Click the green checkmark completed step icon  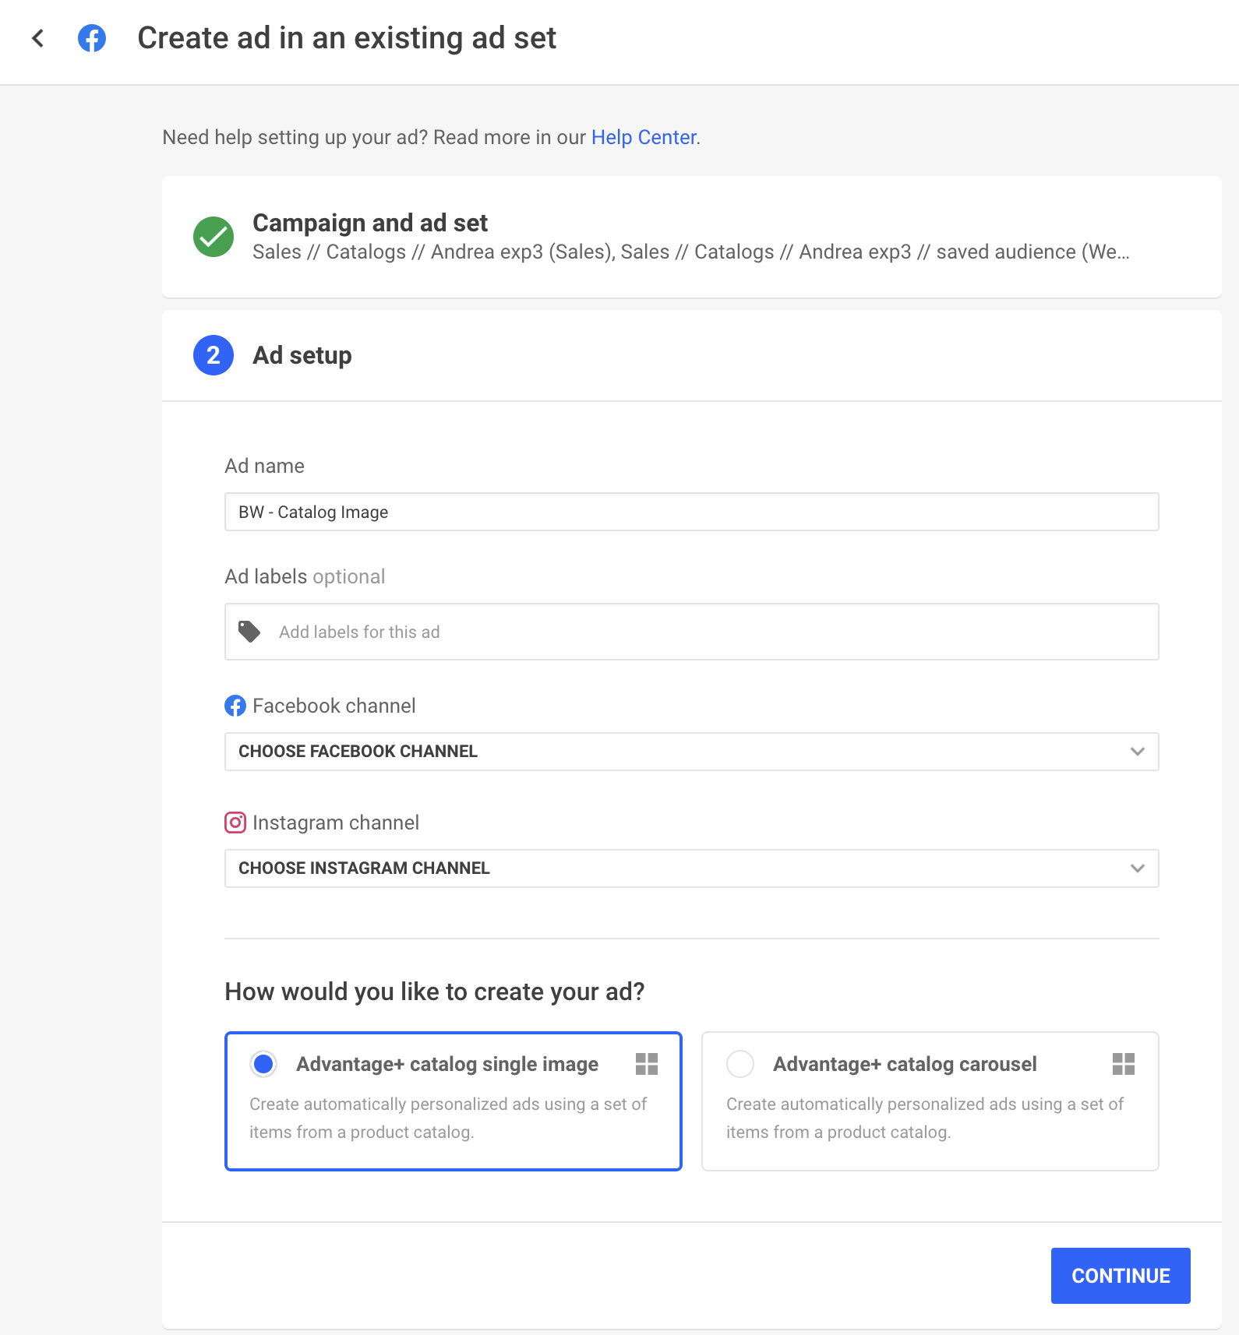tap(214, 237)
